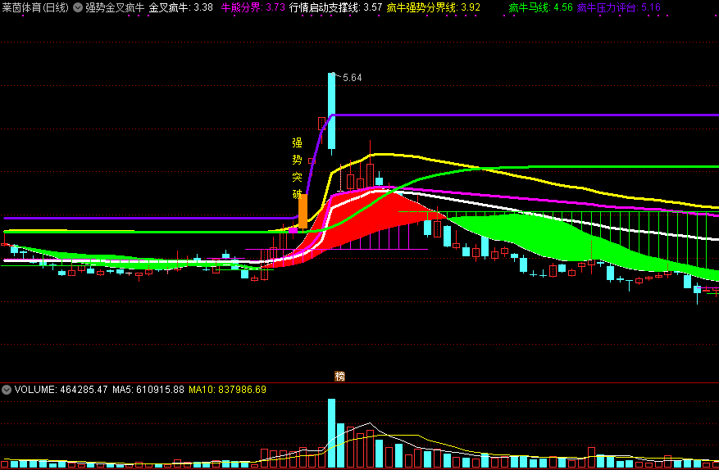The width and height of the screenshot is (719, 470).
Task: Select the MA10: 837986.69 readout
Action: coord(227,390)
